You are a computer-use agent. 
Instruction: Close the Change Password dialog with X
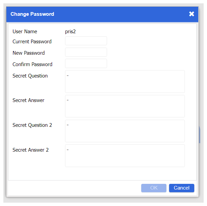tap(192, 14)
